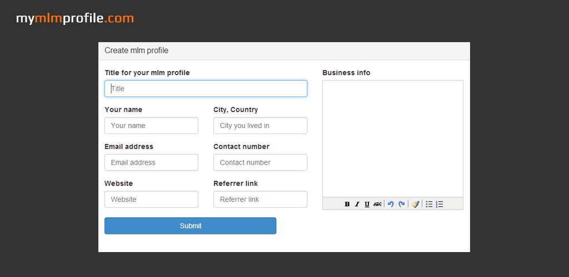Click the redo arrow icon
The image size is (569, 277).
click(401, 204)
